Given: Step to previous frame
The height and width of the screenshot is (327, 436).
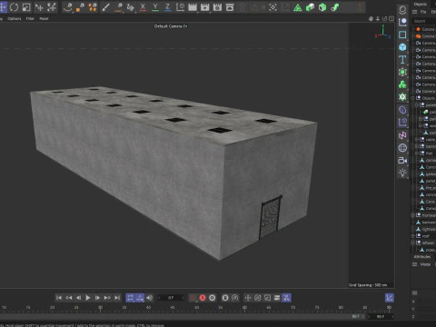Looking at the screenshot, I should click(x=78, y=298).
